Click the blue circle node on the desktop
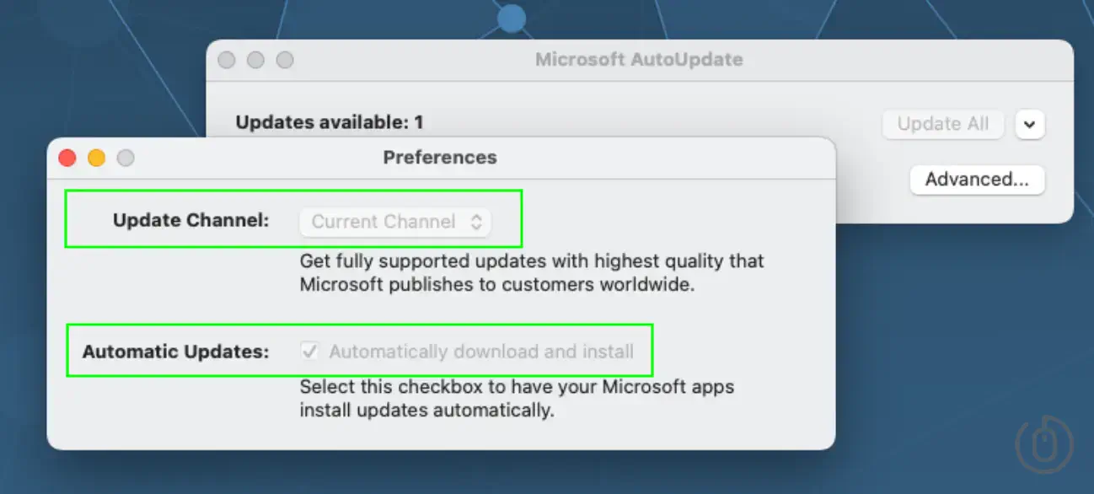The width and height of the screenshot is (1094, 494). pos(511,18)
